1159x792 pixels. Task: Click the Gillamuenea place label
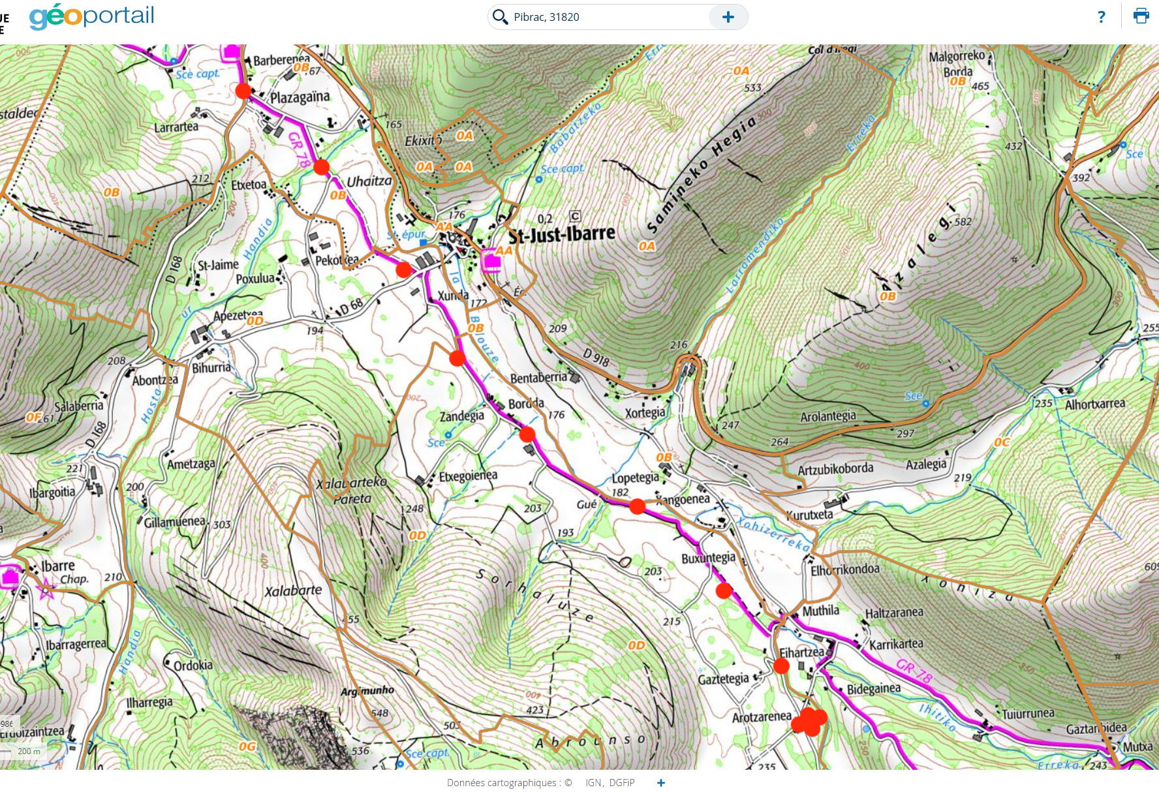pyautogui.click(x=176, y=523)
